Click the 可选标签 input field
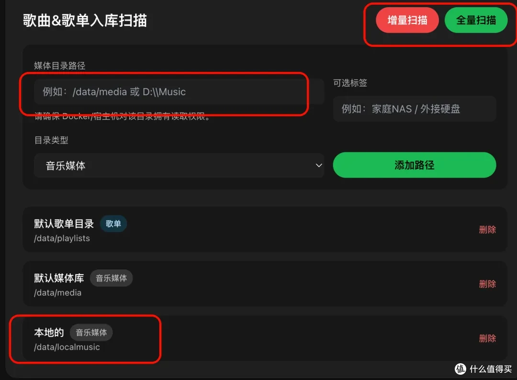This screenshot has width=517, height=380. pyautogui.click(x=415, y=109)
